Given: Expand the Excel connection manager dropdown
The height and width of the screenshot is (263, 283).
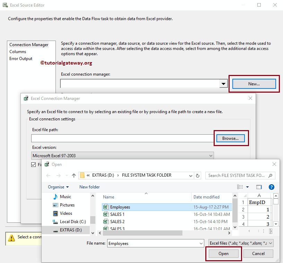Looking at the screenshot, I should point(223,83).
